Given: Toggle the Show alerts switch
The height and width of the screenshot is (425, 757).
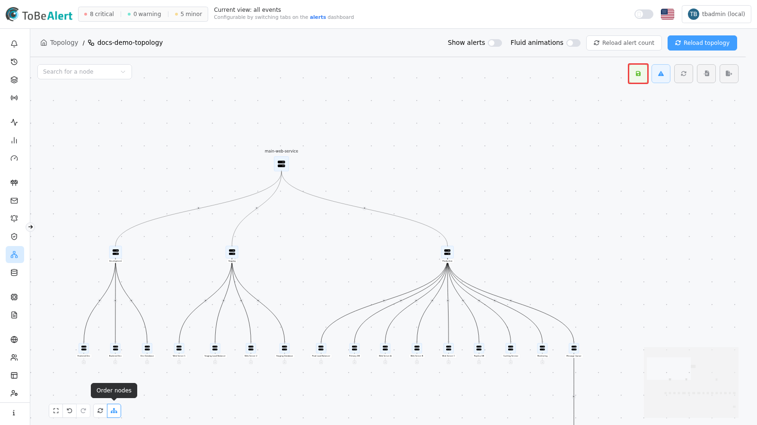Looking at the screenshot, I should [x=495, y=43].
